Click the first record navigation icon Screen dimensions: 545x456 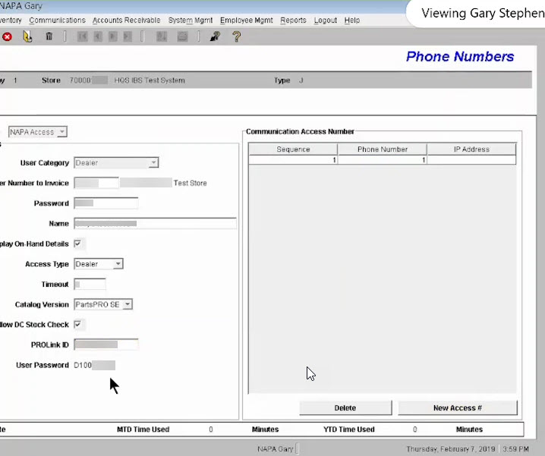pyautogui.click(x=83, y=36)
